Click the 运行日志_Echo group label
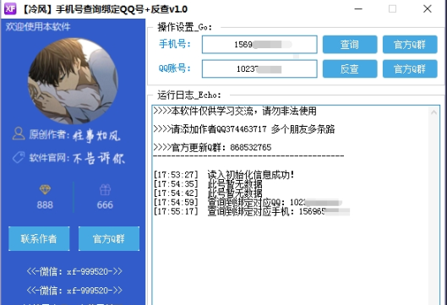Image resolution: width=447 pixels, height=305 pixels. pos(189,95)
